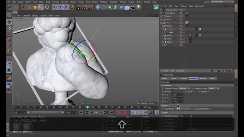
Task: Select the Scale tool
Action: (x=35, y=7)
